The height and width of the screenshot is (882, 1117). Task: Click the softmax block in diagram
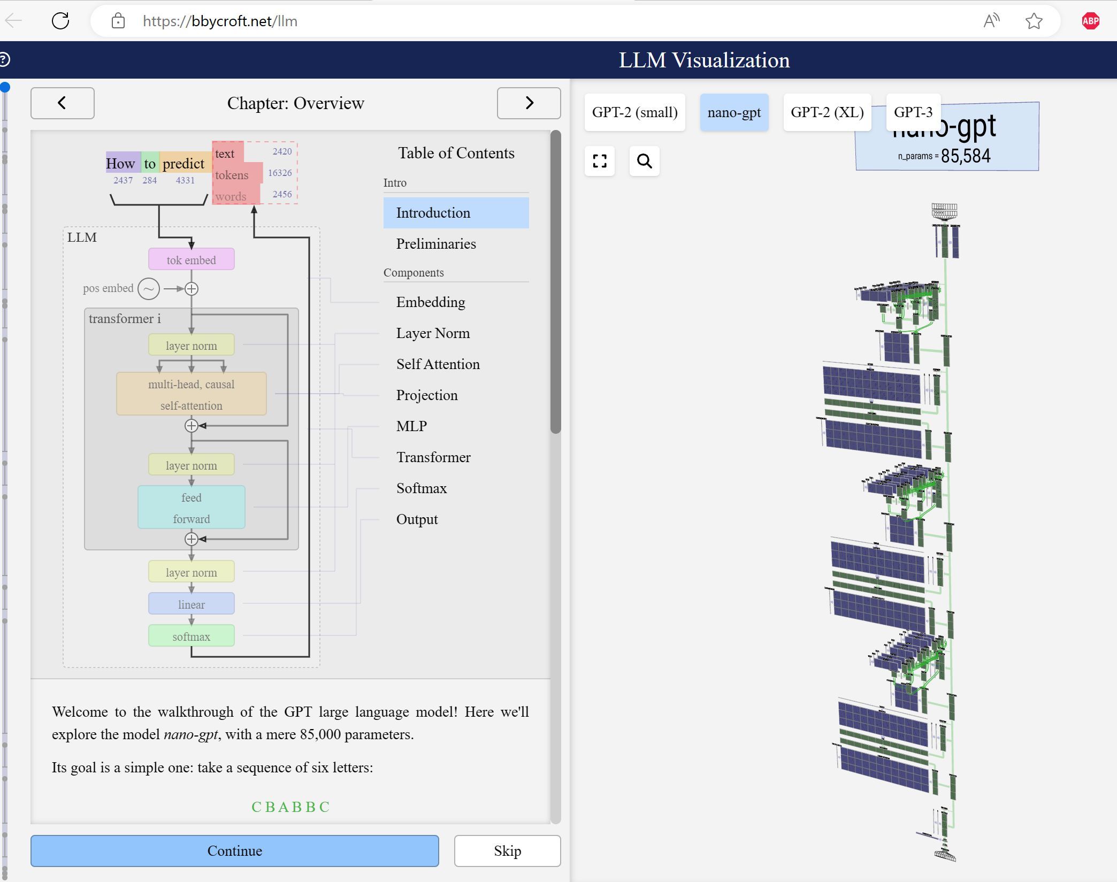click(x=192, y=636)
